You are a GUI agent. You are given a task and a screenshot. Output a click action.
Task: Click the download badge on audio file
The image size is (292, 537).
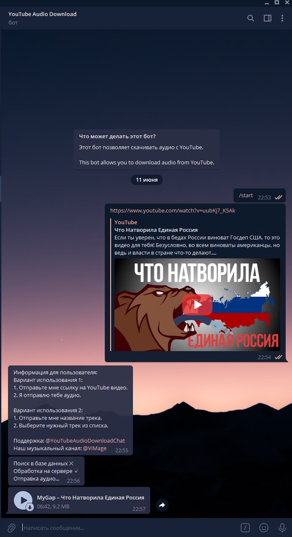point(30,507)
